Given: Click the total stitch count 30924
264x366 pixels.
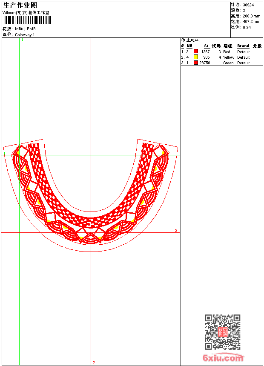Looking at the screenshot, I should pos(248,5).
